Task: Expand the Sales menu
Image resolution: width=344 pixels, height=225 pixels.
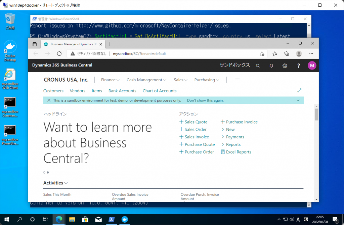Action: coord(180,80)
